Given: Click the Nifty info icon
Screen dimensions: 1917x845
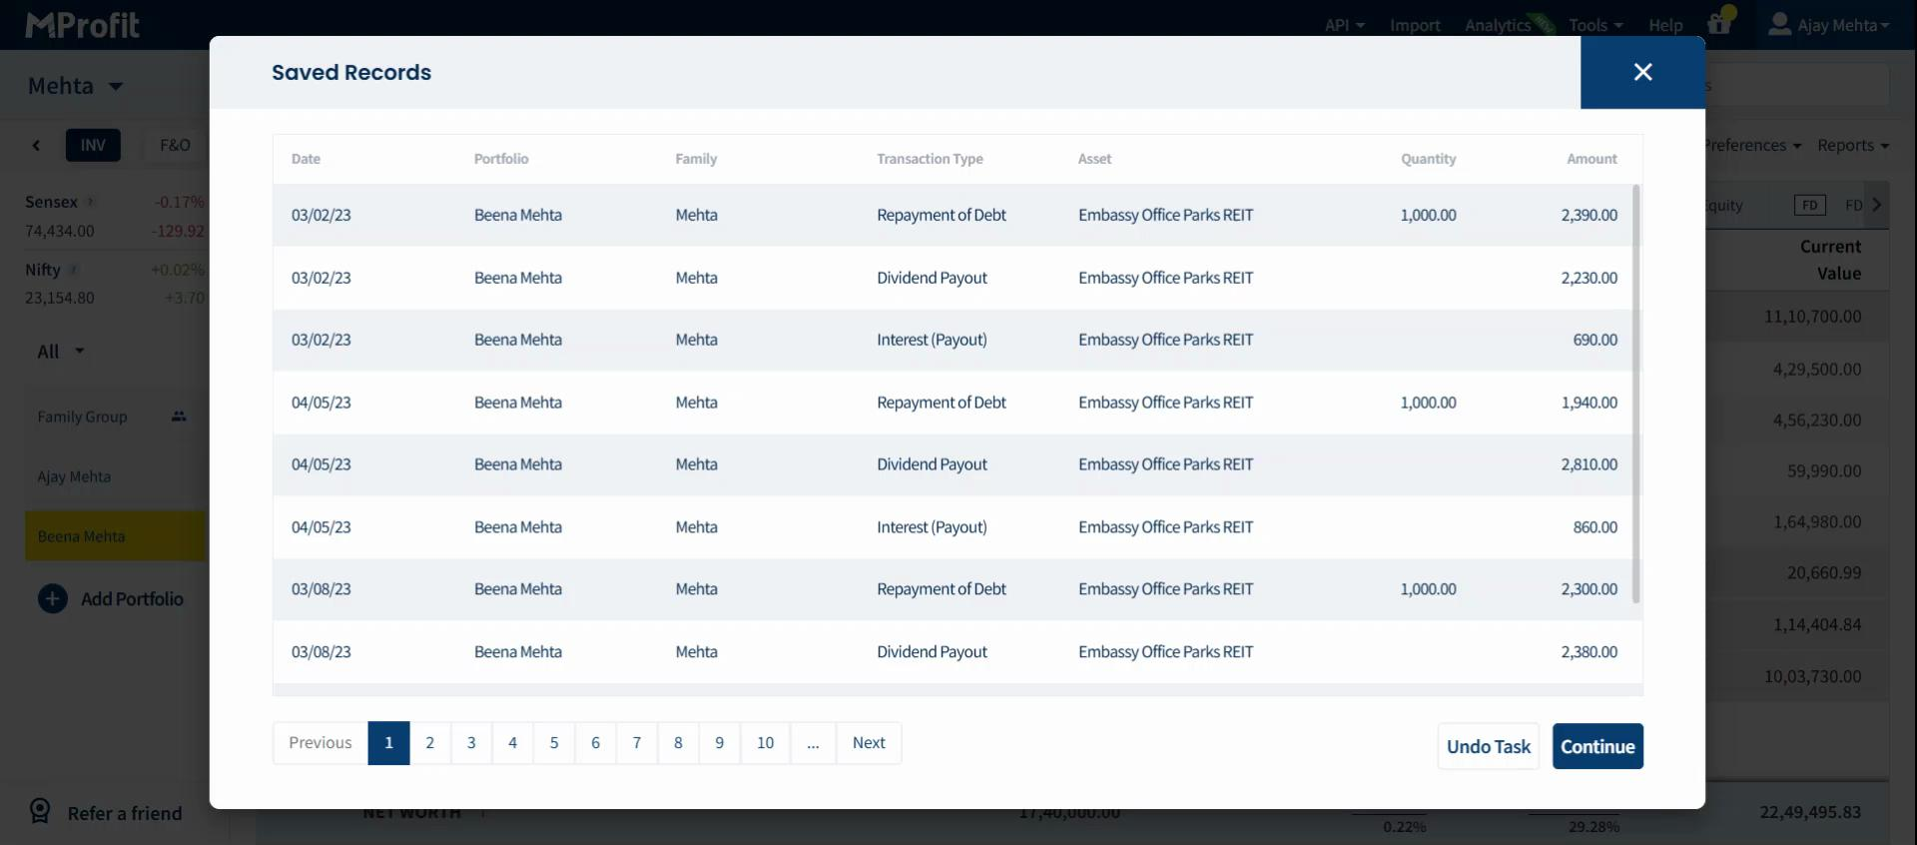Looking at the screenshot, I should point(73,270).
